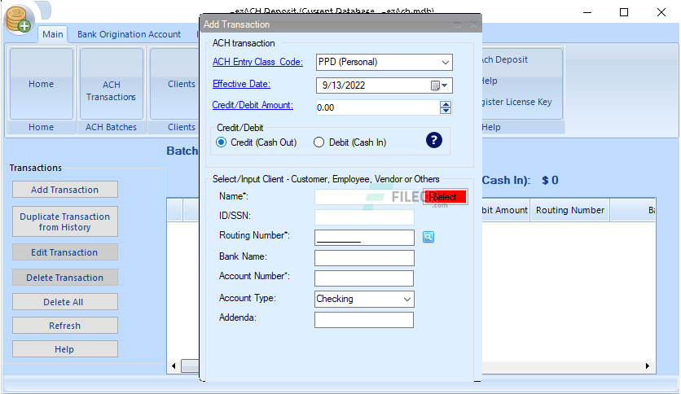Open the ACH Entry Class Code link

257,62
